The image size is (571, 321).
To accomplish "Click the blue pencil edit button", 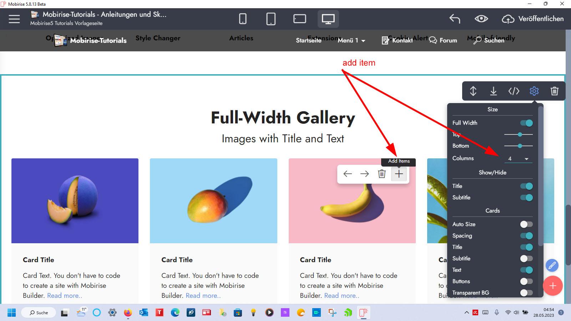I will pyautogui.click(x=552, y=265).
